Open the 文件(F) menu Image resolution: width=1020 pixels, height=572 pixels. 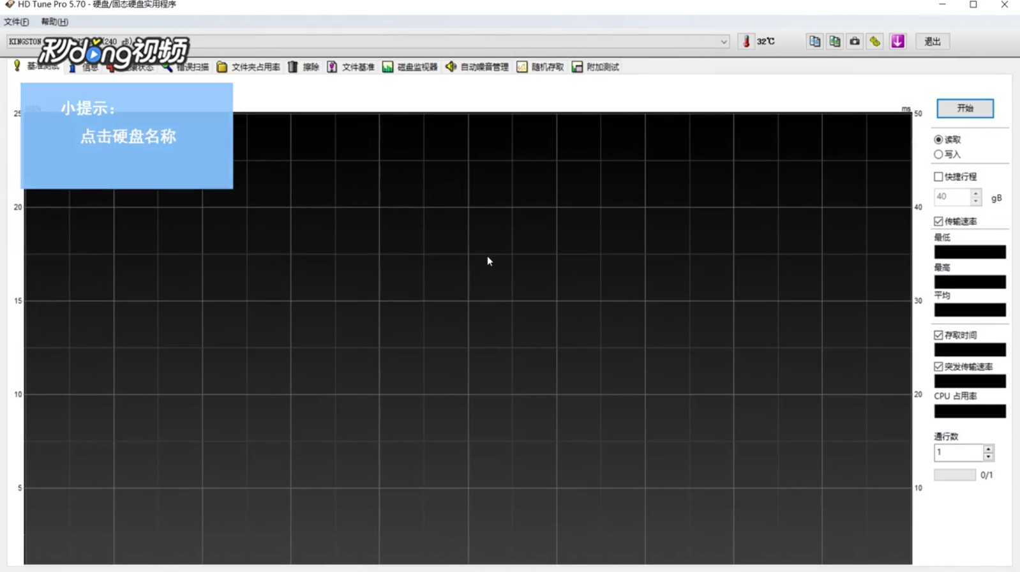(x=17, y=22)
